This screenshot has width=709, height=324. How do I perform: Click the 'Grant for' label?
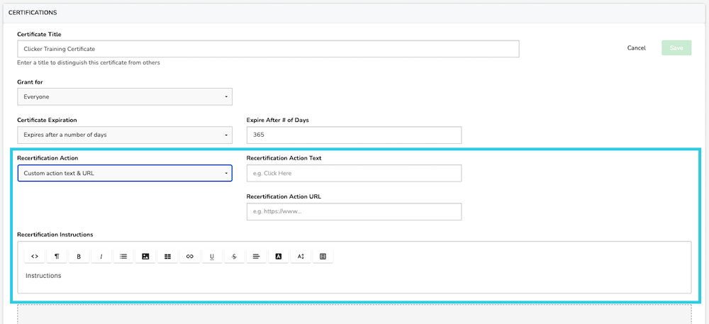coord(30,82)
